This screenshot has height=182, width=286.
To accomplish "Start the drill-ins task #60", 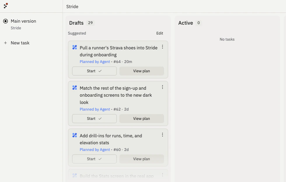I will 94,159.
